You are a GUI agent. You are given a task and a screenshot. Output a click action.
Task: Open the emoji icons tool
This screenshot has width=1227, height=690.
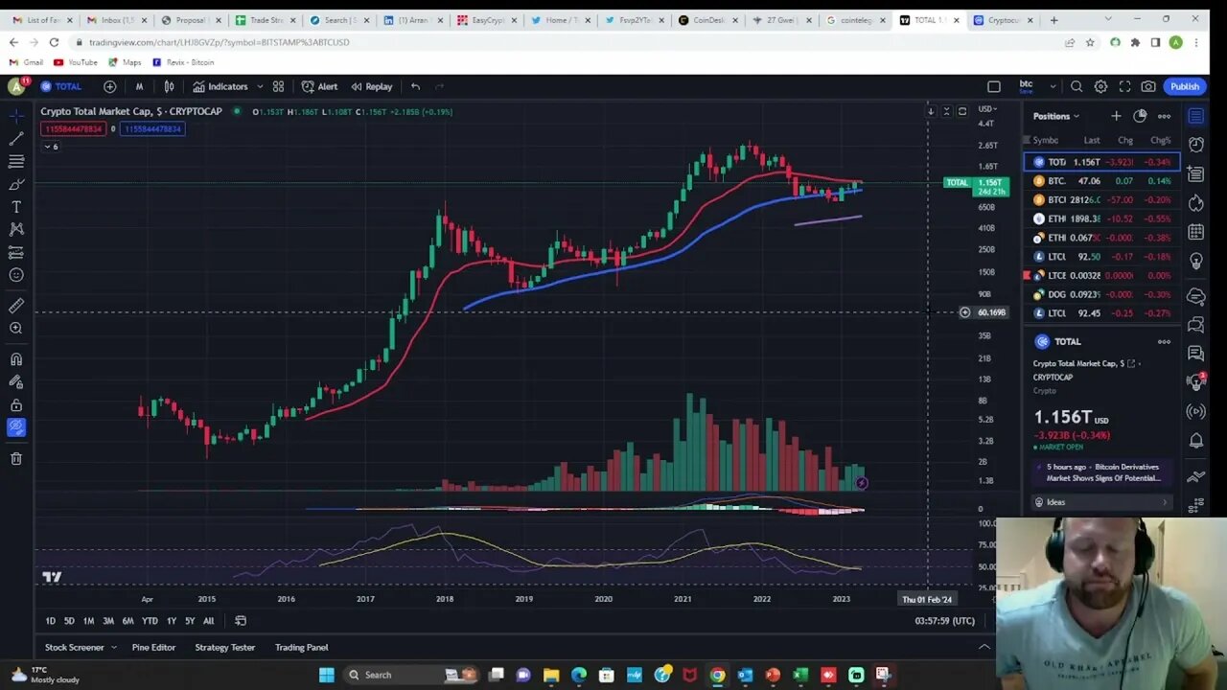(x=16, y=275)
